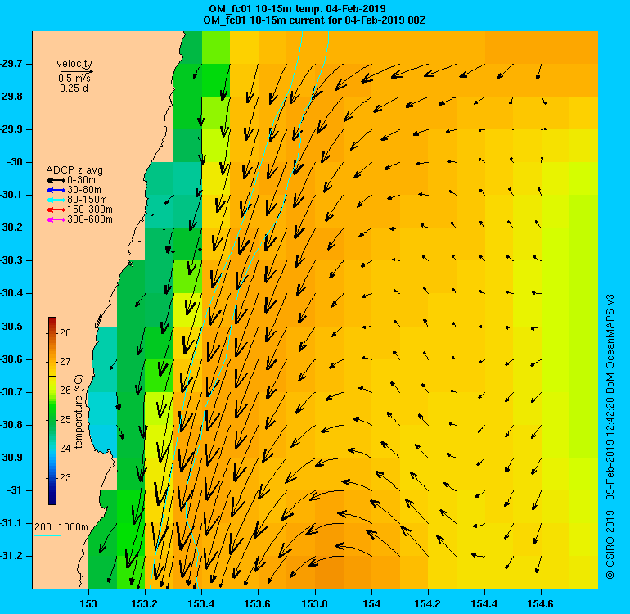Click the '-30.3' latitude axis label
This screenshot has height=614, width=630.
(x=11, y=260)
